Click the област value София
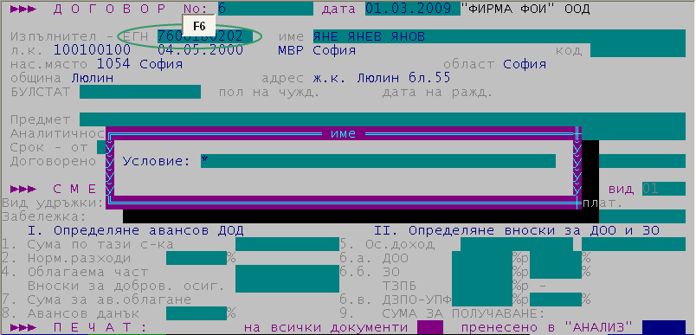This screenshot has height=335, width=696. click(525, 64)
